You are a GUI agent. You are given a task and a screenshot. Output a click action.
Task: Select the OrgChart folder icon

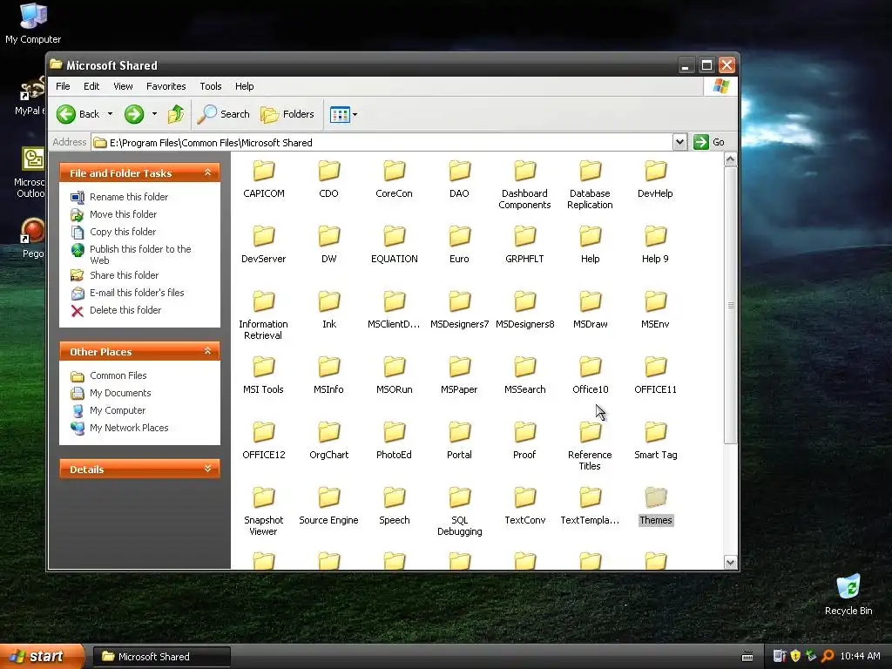coord(328,432)
